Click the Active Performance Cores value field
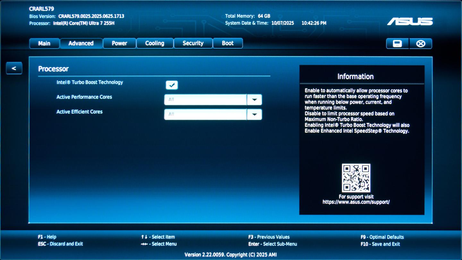 (x=205, y=100)
